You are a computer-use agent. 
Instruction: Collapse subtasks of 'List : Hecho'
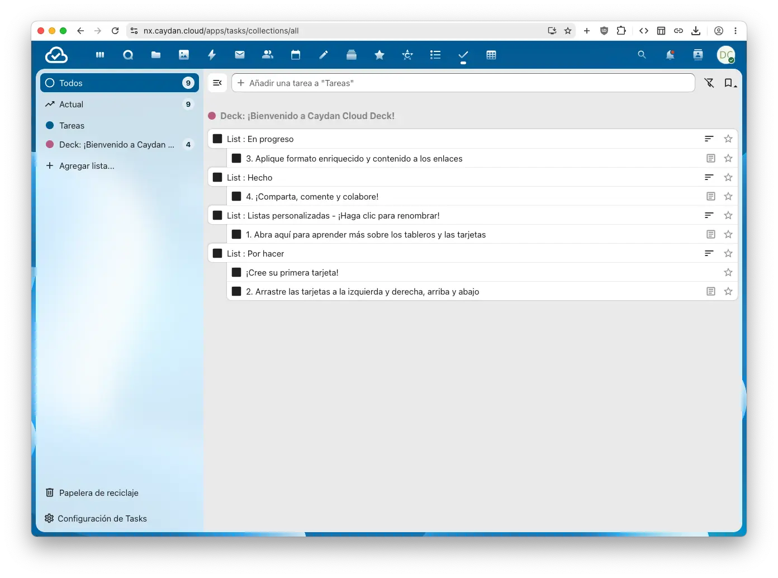[x=709, y=177]
